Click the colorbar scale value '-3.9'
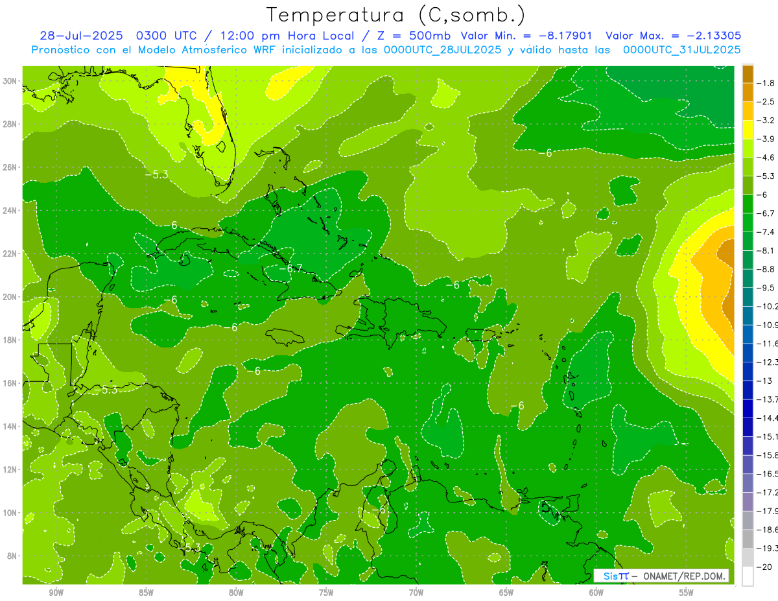The image size is (778, 601). point(766,139)
